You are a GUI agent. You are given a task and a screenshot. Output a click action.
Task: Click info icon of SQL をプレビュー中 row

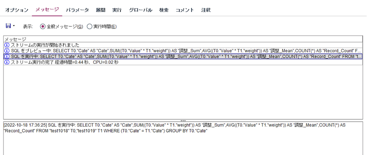[x=7, y=51]
